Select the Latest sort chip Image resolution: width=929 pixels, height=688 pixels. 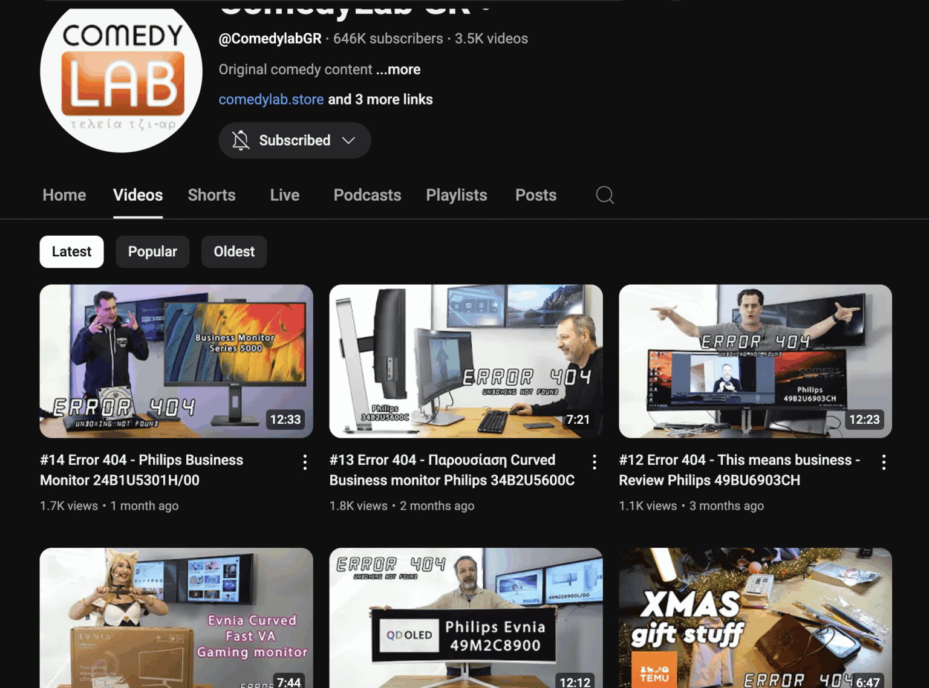(72, 252)
